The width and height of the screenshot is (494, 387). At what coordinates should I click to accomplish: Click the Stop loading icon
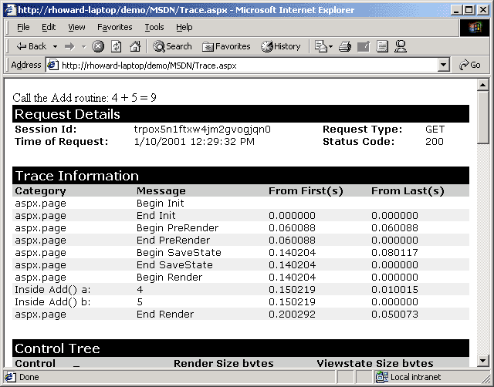click(x=98, y=46)
